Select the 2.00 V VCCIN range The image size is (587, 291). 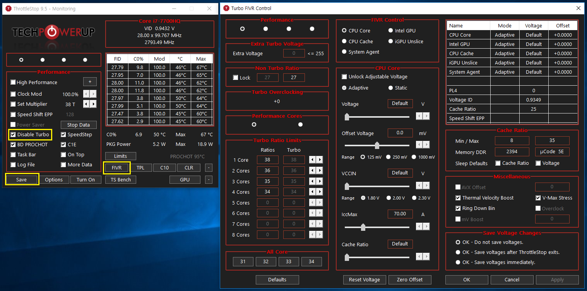388,198
